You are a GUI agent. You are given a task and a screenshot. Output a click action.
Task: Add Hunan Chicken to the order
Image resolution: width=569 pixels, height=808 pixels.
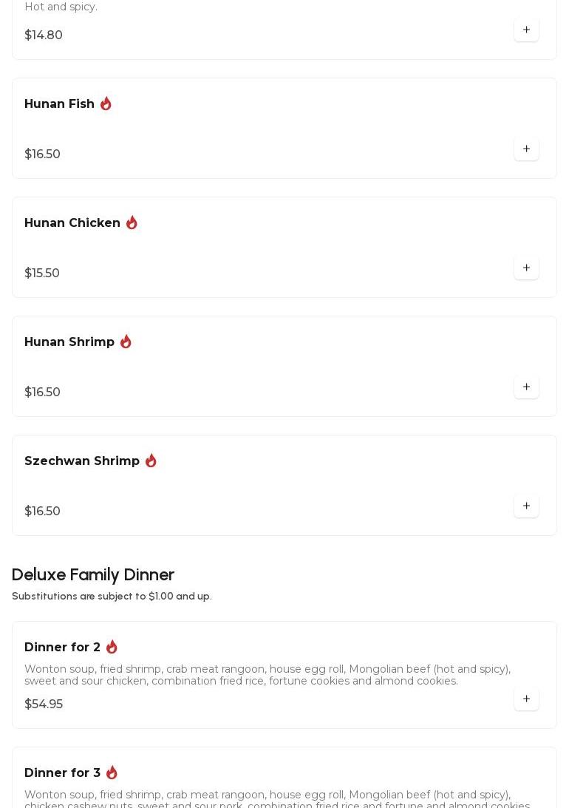click(526, 268)
